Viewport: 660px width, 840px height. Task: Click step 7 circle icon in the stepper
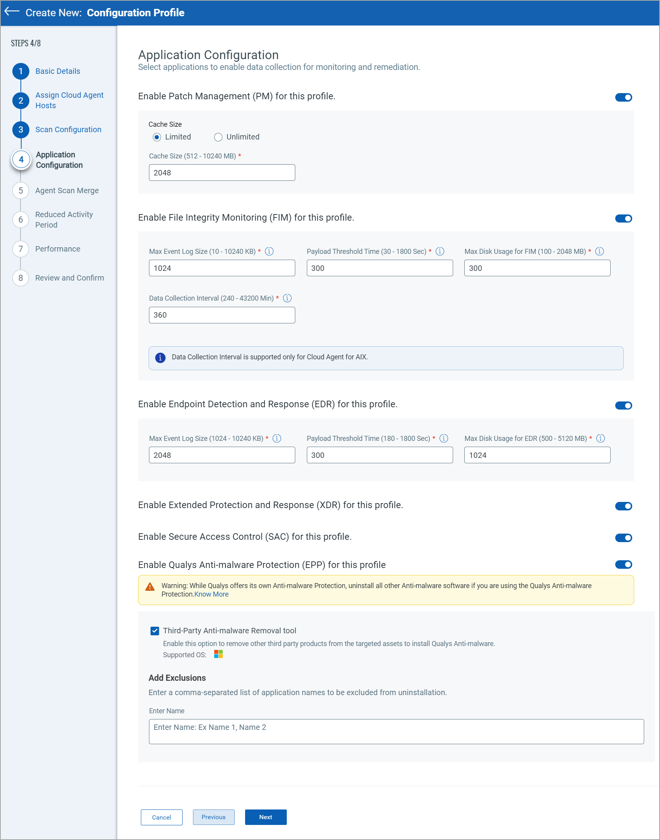tap(21, 249)
